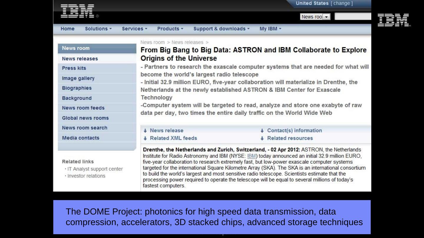The width and height of the screenshot is (424, 238).
Task: Jump to Related resources section
Action: coord(290,138)
